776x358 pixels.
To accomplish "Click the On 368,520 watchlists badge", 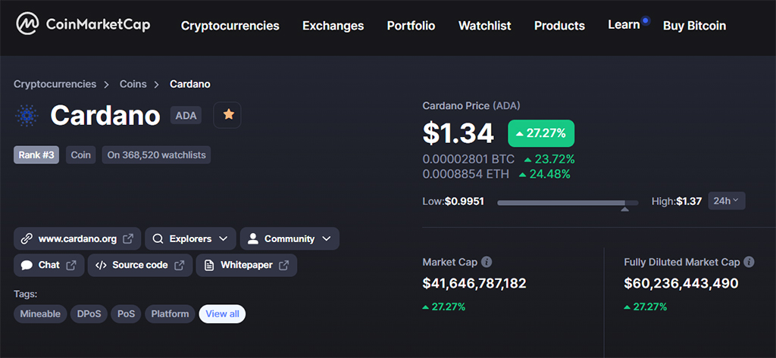I will 156,154.
